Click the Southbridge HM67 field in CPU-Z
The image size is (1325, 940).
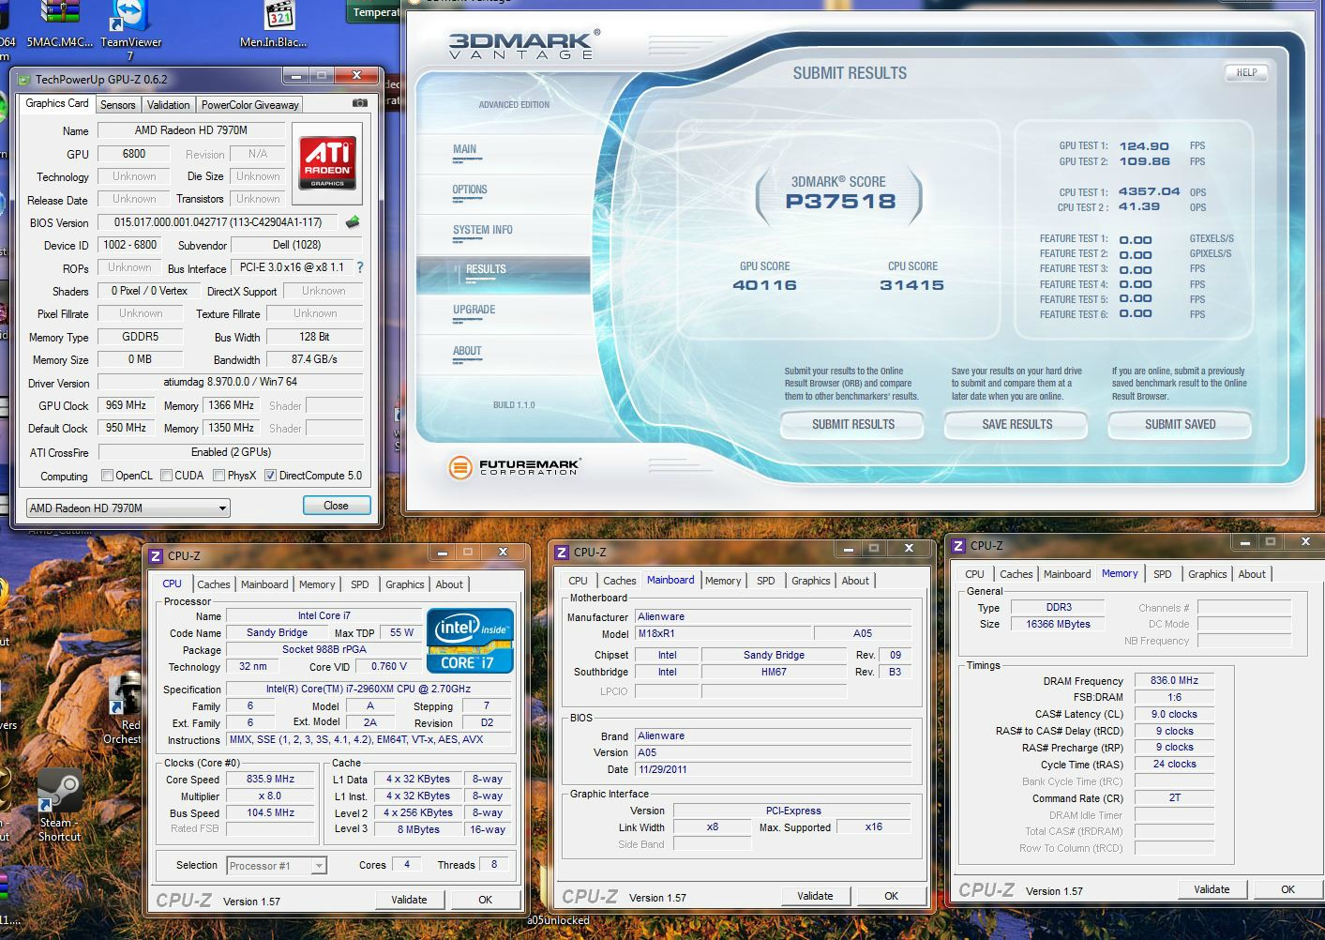pos(774,672)
